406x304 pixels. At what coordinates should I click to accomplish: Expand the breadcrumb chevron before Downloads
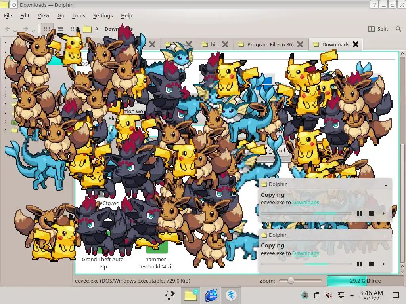(x=97, y=29)
